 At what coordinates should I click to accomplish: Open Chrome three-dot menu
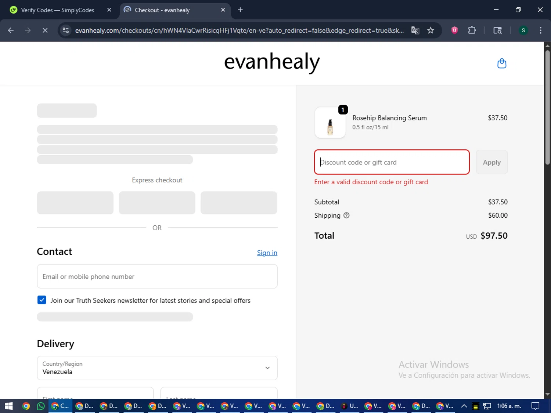pos(540,30)
